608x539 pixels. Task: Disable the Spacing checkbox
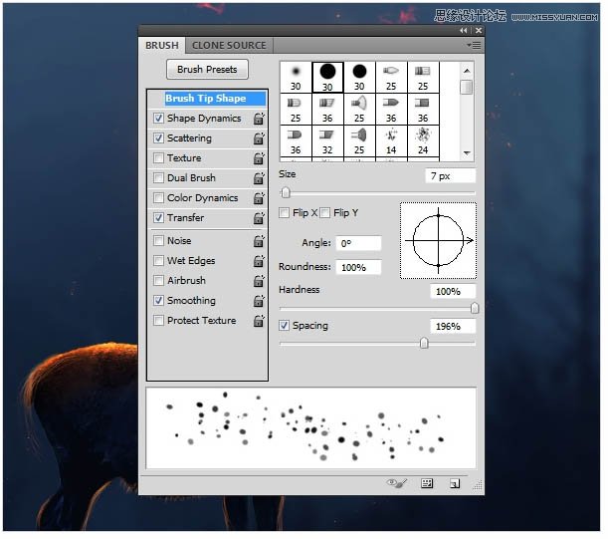pyautogui.click(x=285, y=326)
